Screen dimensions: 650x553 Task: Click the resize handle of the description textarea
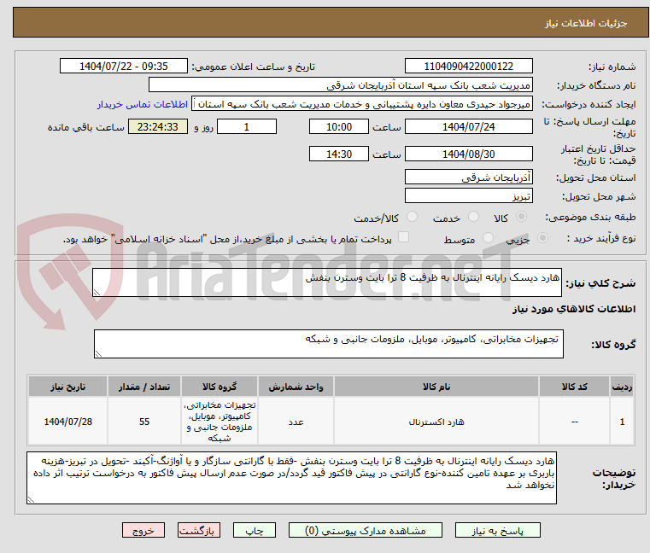pos(97,293)
